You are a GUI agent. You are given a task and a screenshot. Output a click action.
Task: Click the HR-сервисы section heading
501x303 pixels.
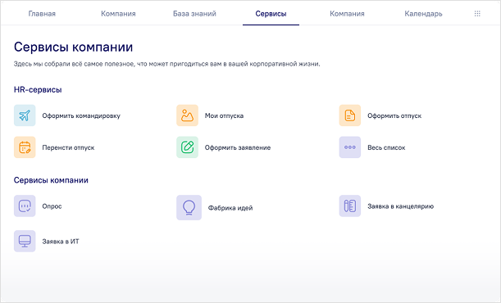pyautogui.click(x=38, y=89)
